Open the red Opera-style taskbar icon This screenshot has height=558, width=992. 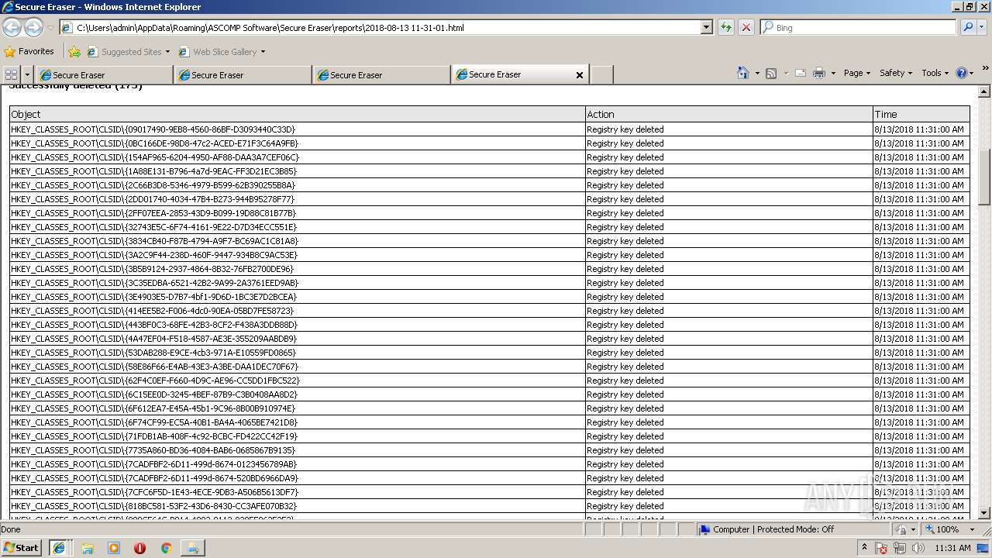(140, 548)
